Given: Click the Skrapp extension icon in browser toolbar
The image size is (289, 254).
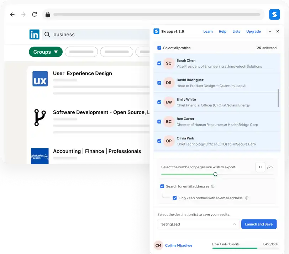Looking at the screenshot, I should click(274, 15).
